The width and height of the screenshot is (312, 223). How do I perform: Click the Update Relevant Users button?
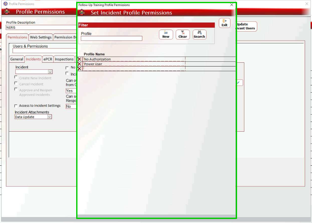[x=247, y=26]
